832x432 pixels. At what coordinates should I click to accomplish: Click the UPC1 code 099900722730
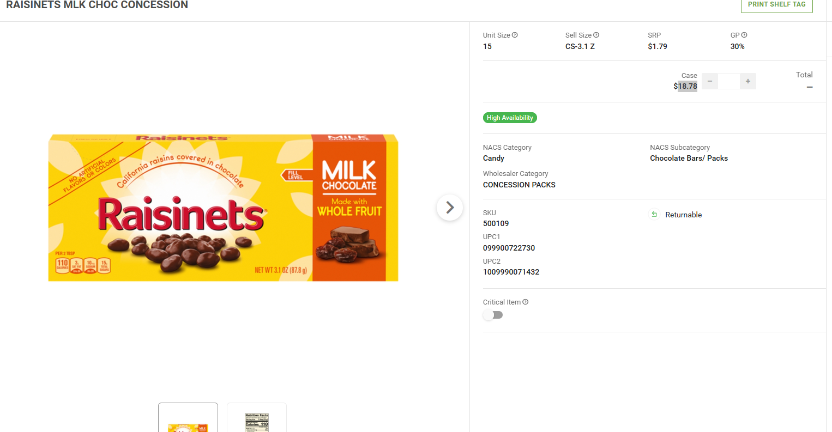pyautogui.click(x=509, y=248)
